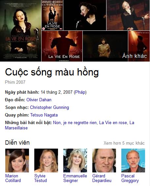Open the large La Vie en Rose poster

coord(20,30)
